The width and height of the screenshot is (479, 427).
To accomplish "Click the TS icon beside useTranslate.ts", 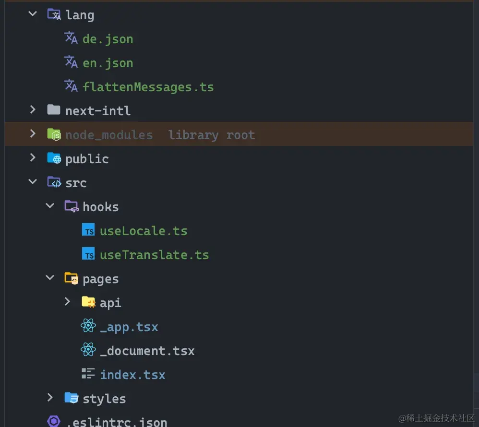I will (88, 253).
